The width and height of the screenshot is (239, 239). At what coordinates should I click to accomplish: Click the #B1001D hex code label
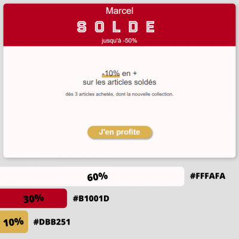pos(91,198)
